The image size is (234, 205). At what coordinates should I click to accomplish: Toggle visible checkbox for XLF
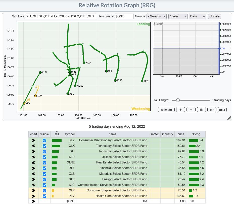44,168
